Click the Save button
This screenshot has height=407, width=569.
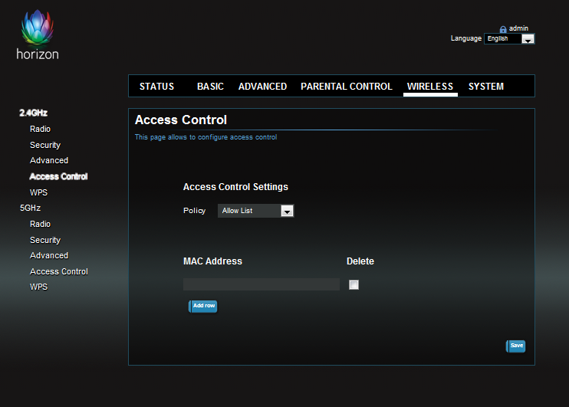tap(515, 346)
